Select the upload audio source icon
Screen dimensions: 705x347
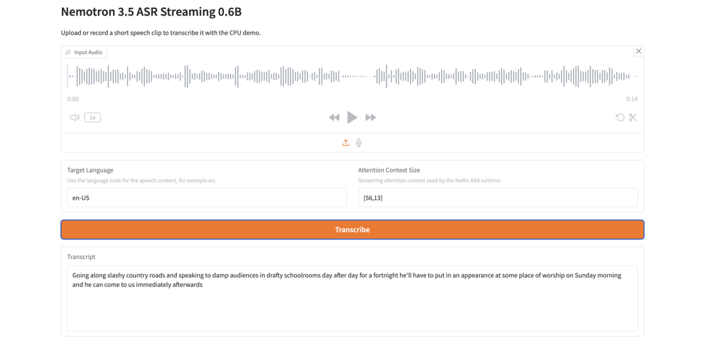[x=346, y=142]
